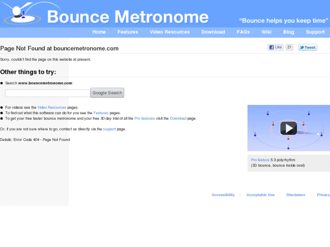Click the Facebook Like button

click(276, 47)
